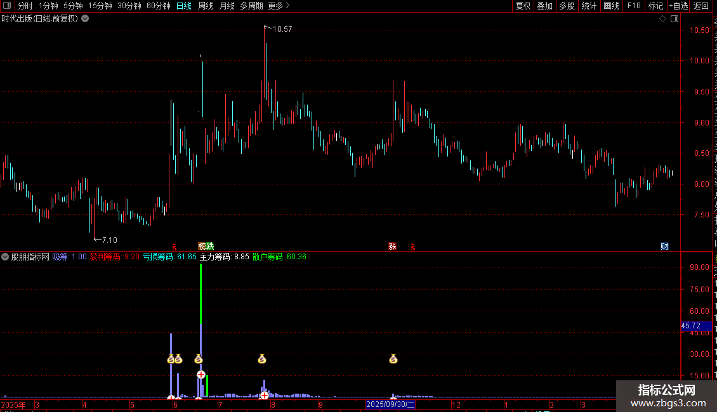Click the 返回 back button

(x=701, y=6)
